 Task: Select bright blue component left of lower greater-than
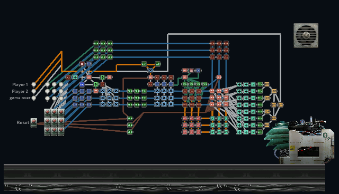82,84
